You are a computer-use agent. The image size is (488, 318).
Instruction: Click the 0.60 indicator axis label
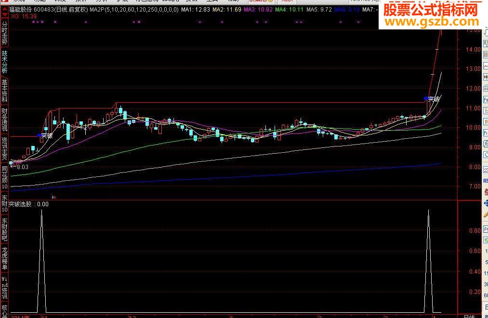pos(475,251)
